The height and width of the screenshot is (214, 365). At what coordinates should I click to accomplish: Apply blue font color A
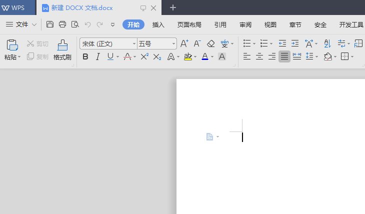click(x=205, y=56)
